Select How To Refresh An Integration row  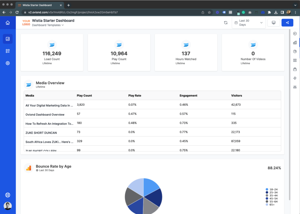(152, 123)
